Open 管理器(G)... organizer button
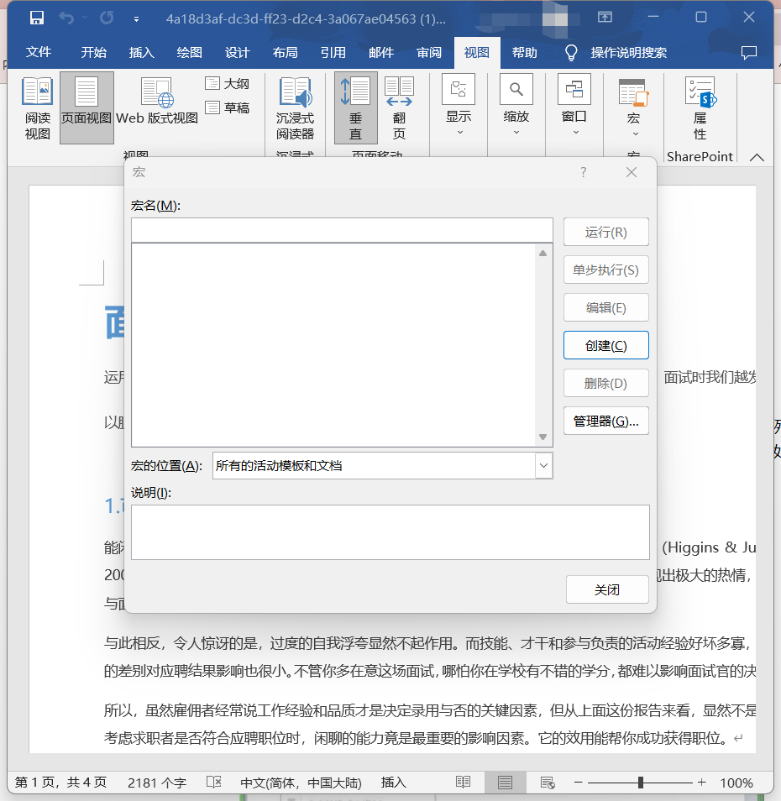 coord(605,421)
